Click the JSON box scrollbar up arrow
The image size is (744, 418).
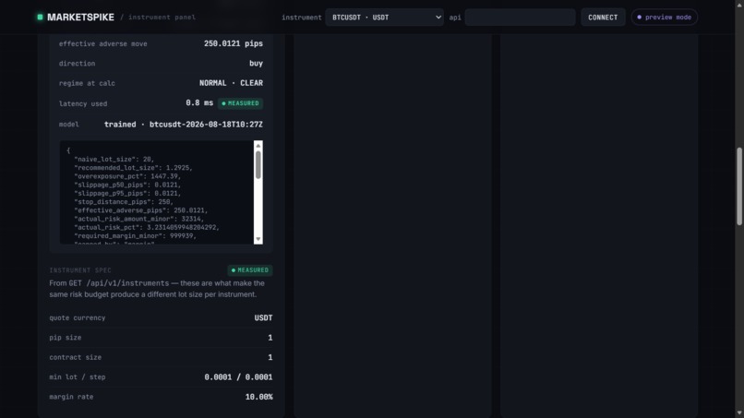(258, 145)
